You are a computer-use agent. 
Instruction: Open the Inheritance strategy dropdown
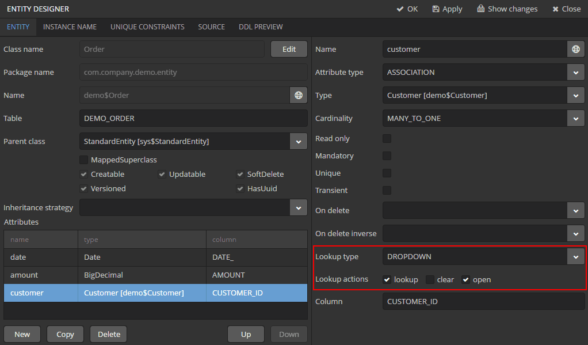pyautogui.click(x=298, y=208)
